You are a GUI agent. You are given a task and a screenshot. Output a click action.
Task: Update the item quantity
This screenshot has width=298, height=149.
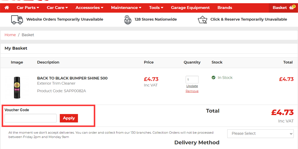(x=192, y=86)
